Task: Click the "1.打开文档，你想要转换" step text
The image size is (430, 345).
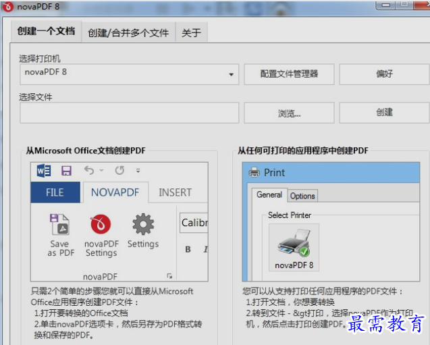Action: coord(290,302)
